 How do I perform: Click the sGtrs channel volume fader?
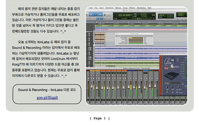coord(150,85)
